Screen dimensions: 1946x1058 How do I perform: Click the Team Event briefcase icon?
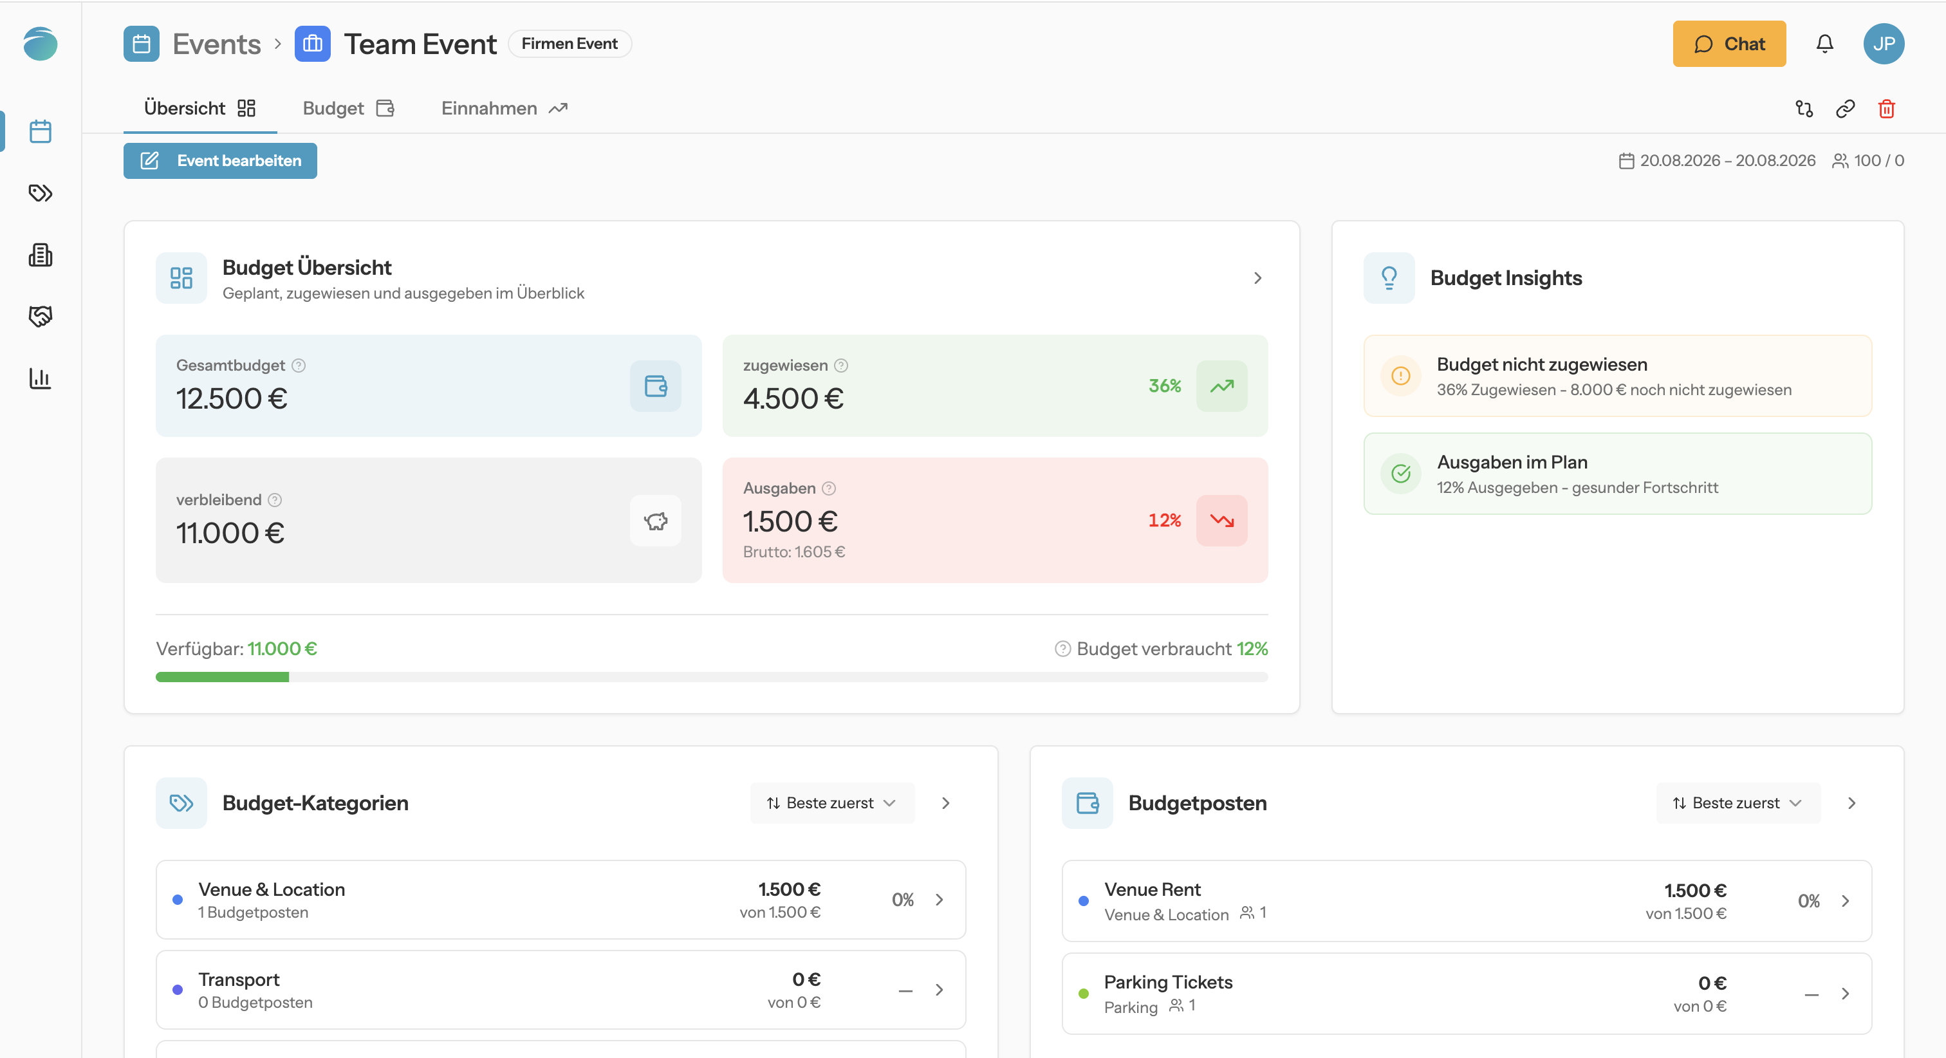[313, 44]
